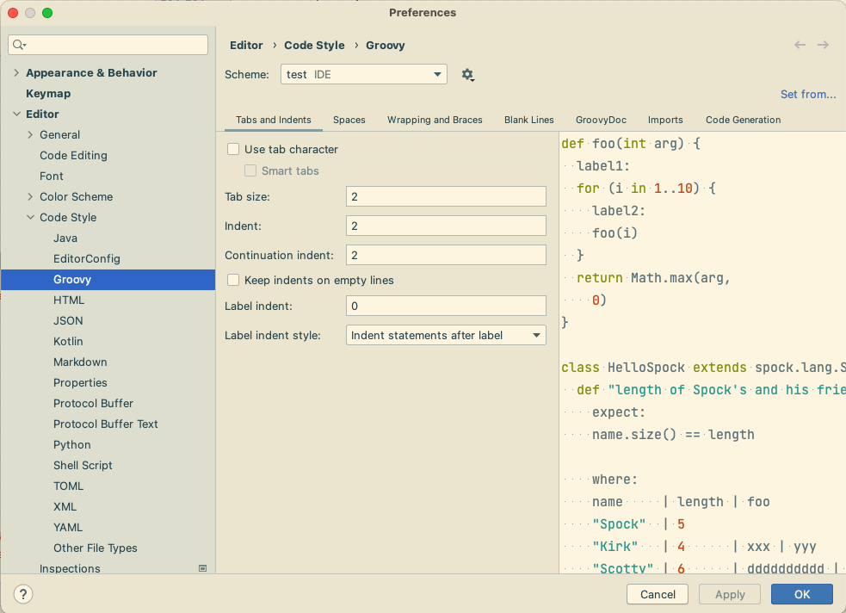Image resolution: width=846 pixels, height=613 pixels.
Task: Click the HelloSpock class line in preview
Action: (703, 368)
